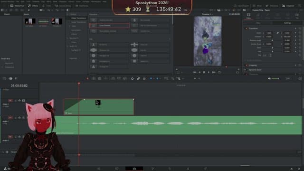
Task: Adjust the Yaw slider in Transform
Action: point(272,51)
